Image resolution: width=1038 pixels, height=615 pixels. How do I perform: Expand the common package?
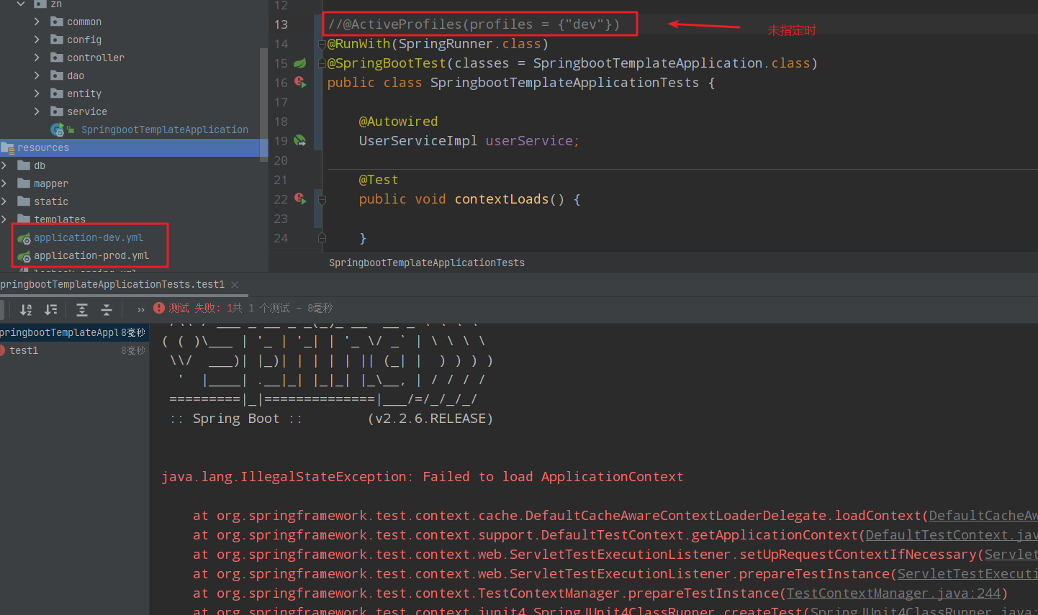(37, 22)
